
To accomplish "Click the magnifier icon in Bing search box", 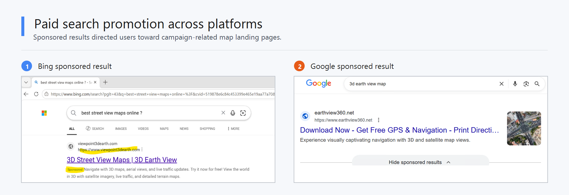I will [73, 113].
